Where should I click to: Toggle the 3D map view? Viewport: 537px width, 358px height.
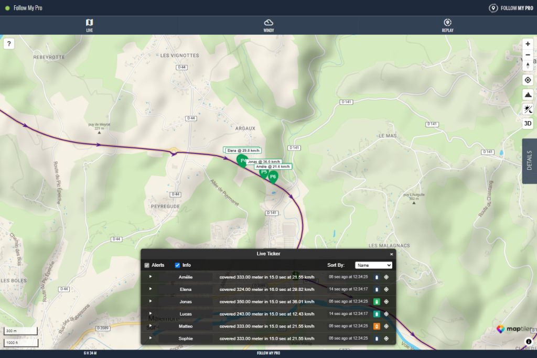(x=528, y=124)
